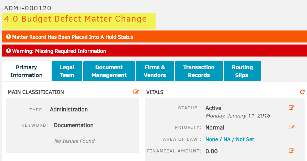This screenshot has height=161, width=307.
Task: Open the Routing Slips tab
Action: 242,71
